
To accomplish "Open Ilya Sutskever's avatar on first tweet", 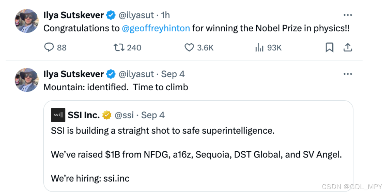I will click(x=27, y=21).
